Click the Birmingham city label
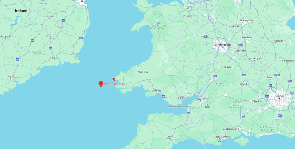The height and width of the screenshot is (149, 295). pos(223,45)
